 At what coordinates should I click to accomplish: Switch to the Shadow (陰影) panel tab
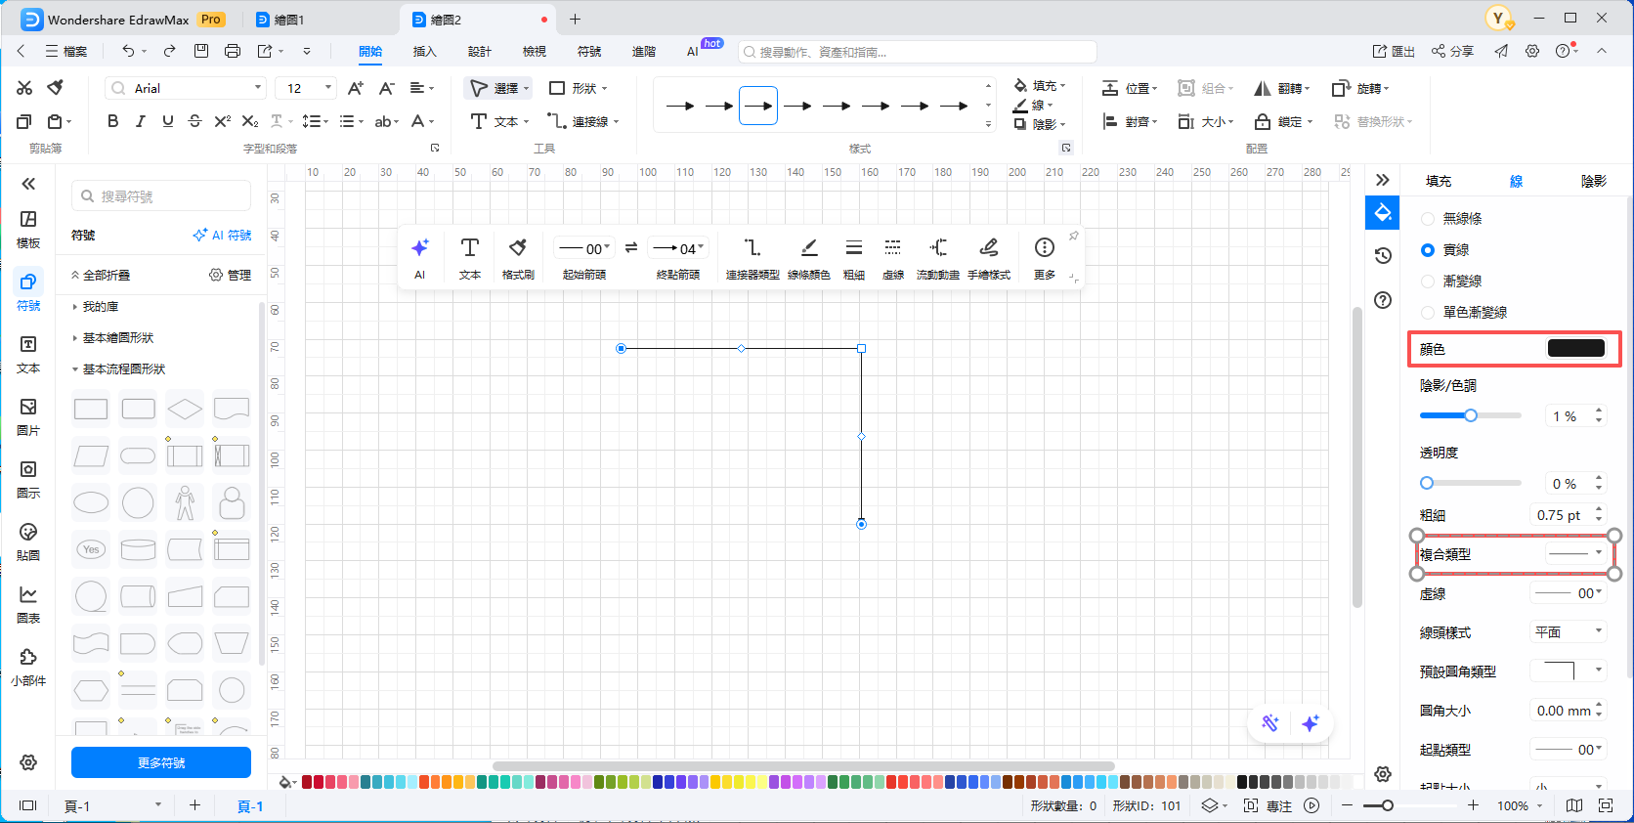(x=1593, y=181)
